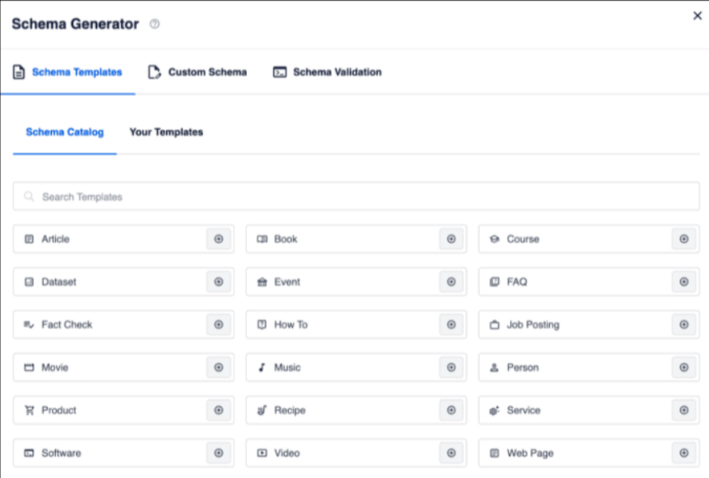The width and height of the screenshot is (709, 478).
Task: Click the Schema Generator heading
Action: tap(75, 24)
